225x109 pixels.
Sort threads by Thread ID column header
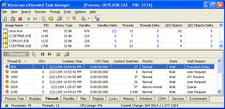[18, 61]
